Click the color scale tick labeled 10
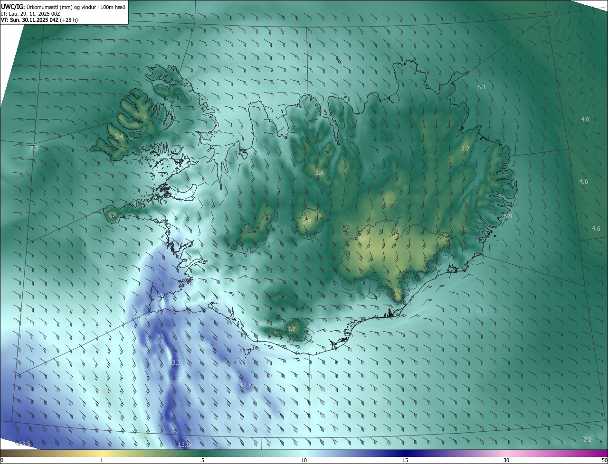This screenshot has width=608, height=464. 304,460
